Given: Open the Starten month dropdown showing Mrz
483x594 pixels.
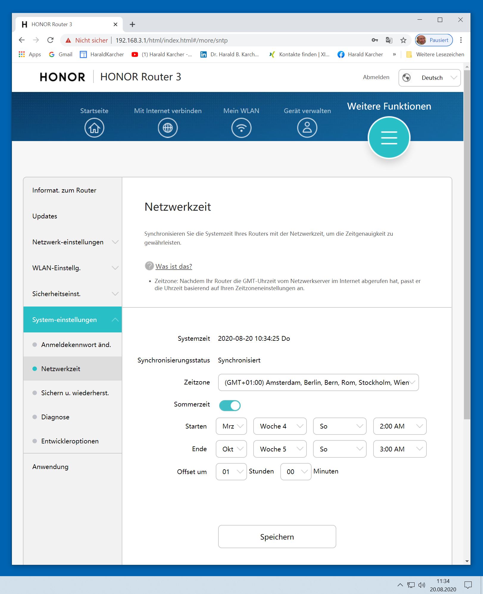Looking at the screenshot, I should [231, 426].
